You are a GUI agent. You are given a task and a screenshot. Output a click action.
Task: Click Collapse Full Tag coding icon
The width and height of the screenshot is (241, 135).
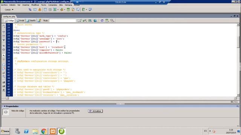pos(4,32)
